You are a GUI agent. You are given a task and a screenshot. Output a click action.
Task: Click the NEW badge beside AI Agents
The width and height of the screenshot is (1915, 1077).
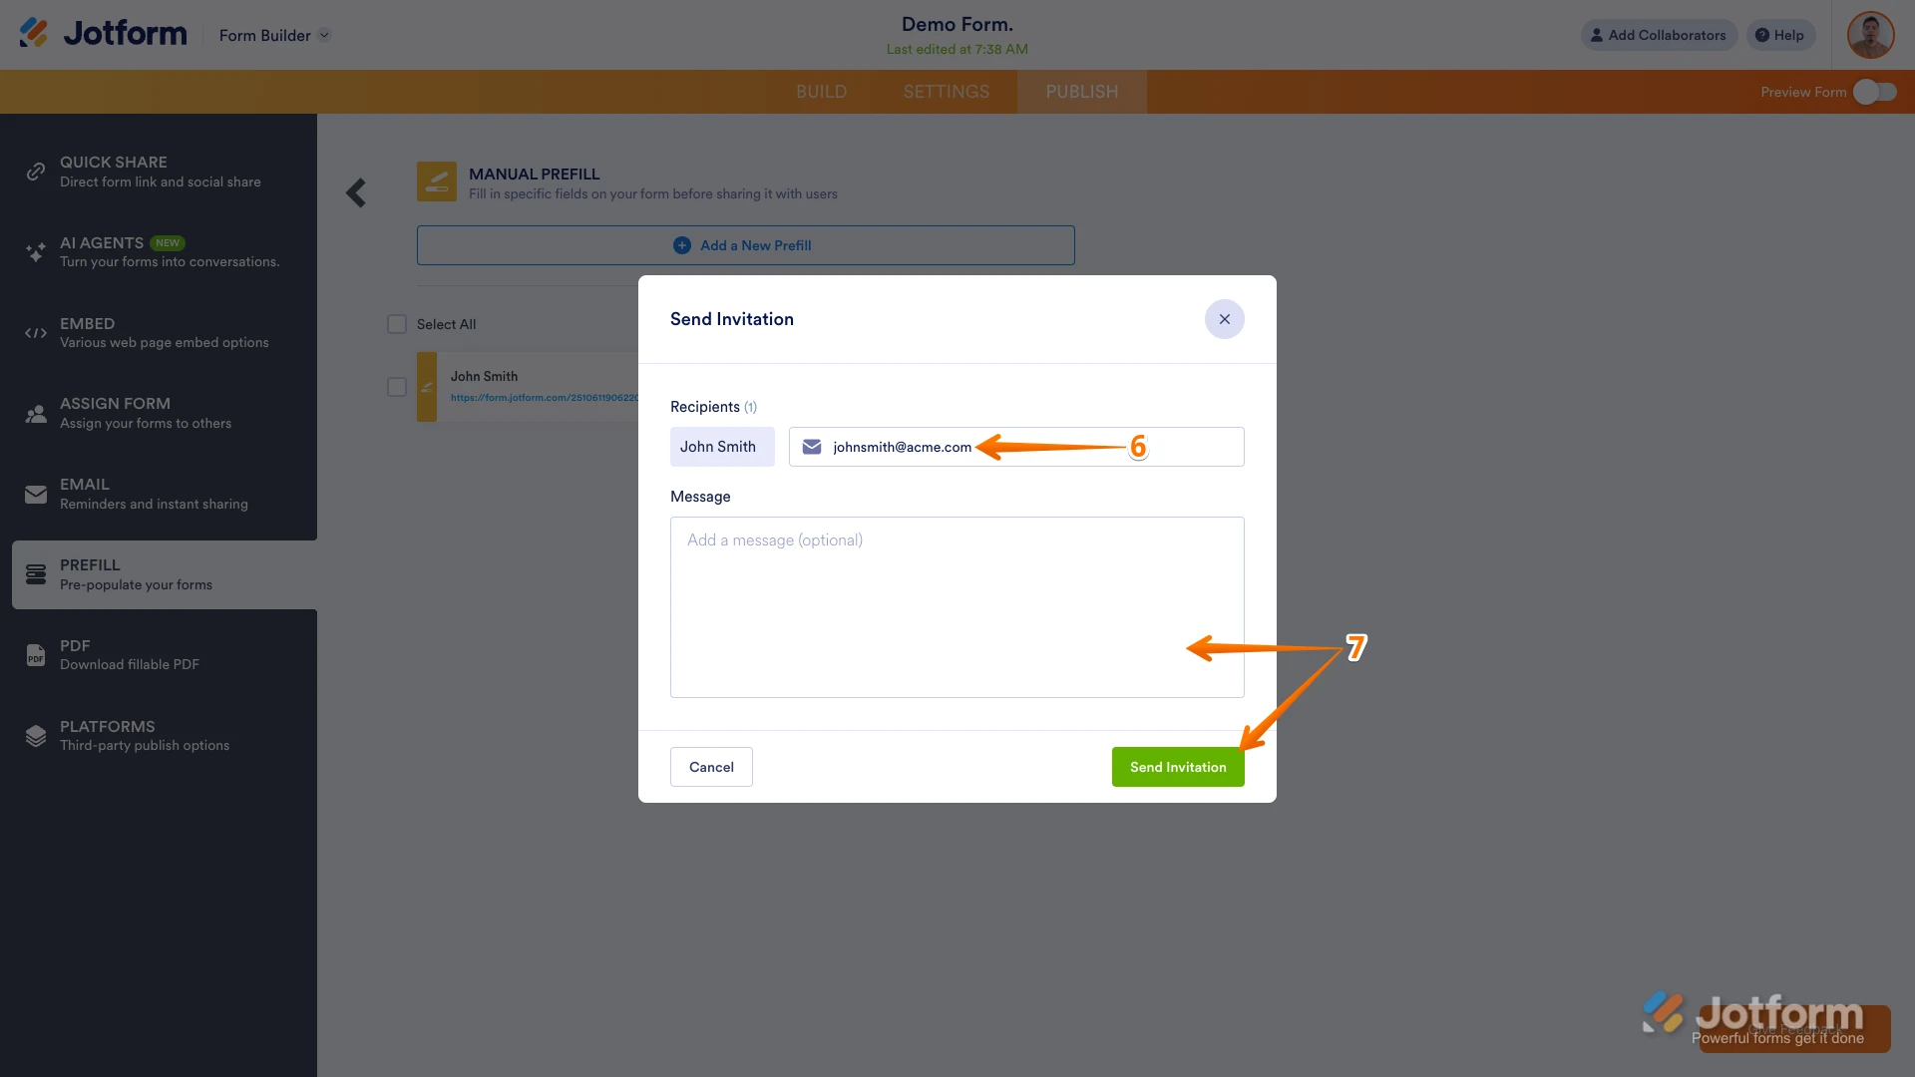click(x=168, y=243)
